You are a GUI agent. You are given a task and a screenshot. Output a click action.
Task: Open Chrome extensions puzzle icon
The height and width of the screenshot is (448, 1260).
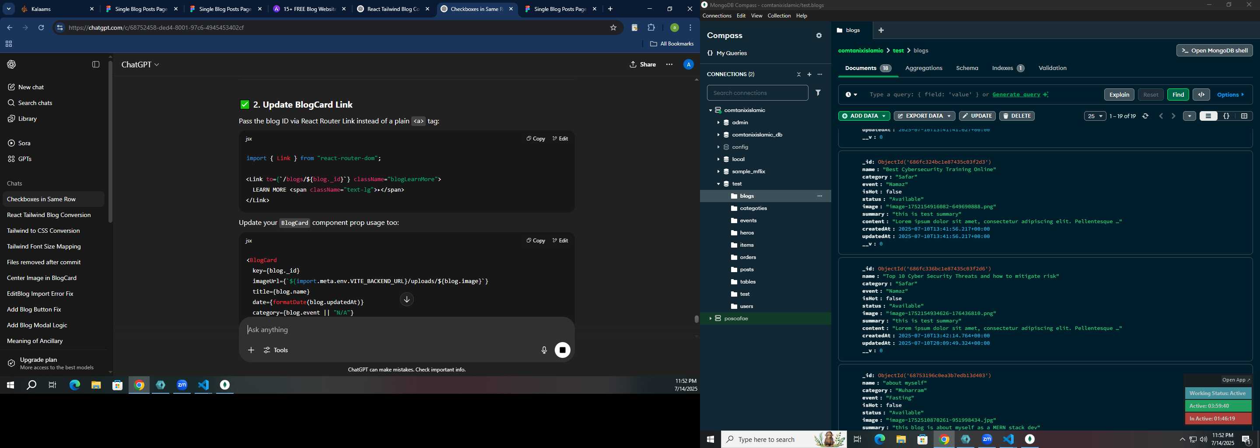[x=651, y=28]
